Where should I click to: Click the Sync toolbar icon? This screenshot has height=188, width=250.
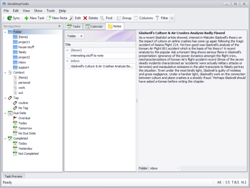click(x=9, y=18)
